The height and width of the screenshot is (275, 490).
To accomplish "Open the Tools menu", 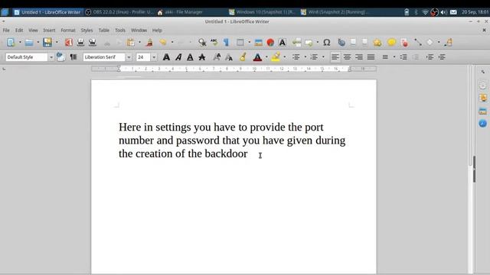I will pyautogui.click(x=120, y=31).
